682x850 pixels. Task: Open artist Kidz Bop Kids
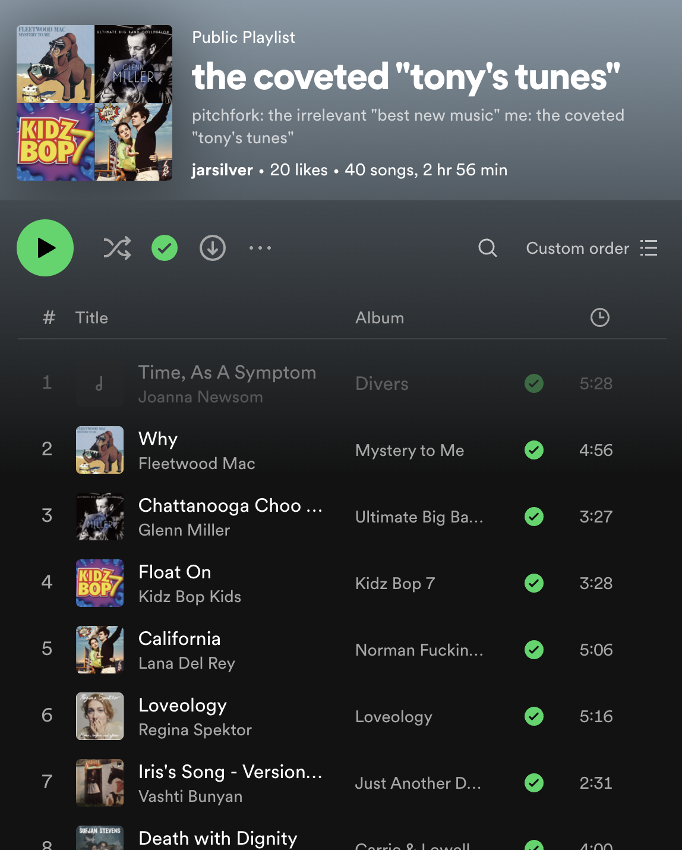pos(190,597)
